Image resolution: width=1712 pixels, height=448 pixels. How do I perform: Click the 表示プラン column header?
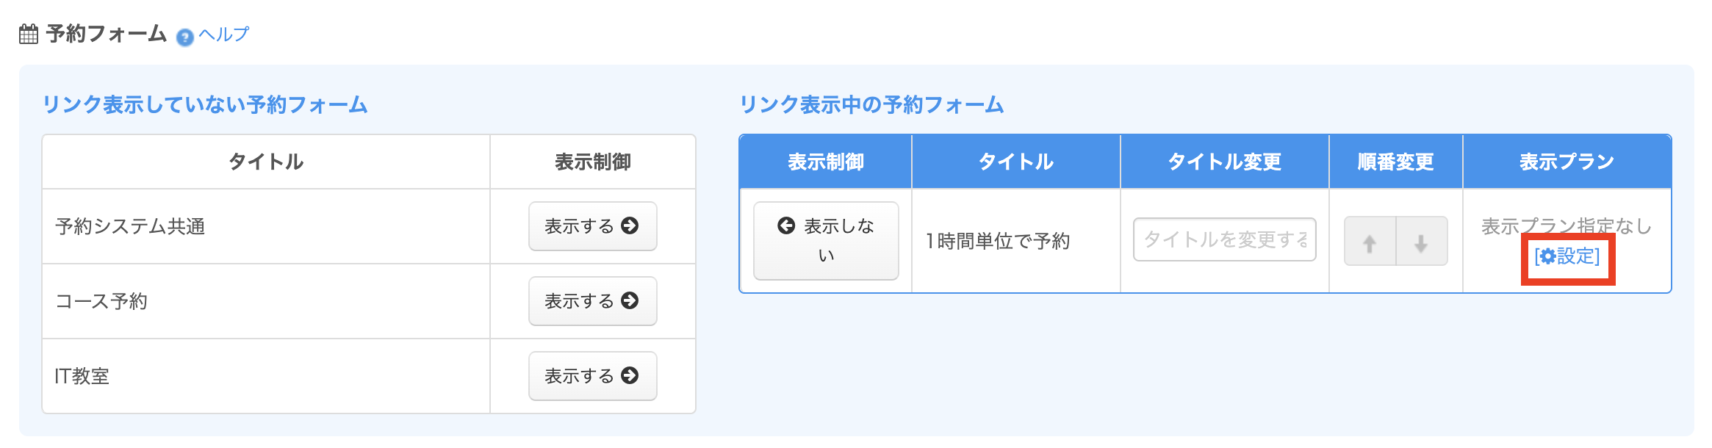tap(1567, 162)
